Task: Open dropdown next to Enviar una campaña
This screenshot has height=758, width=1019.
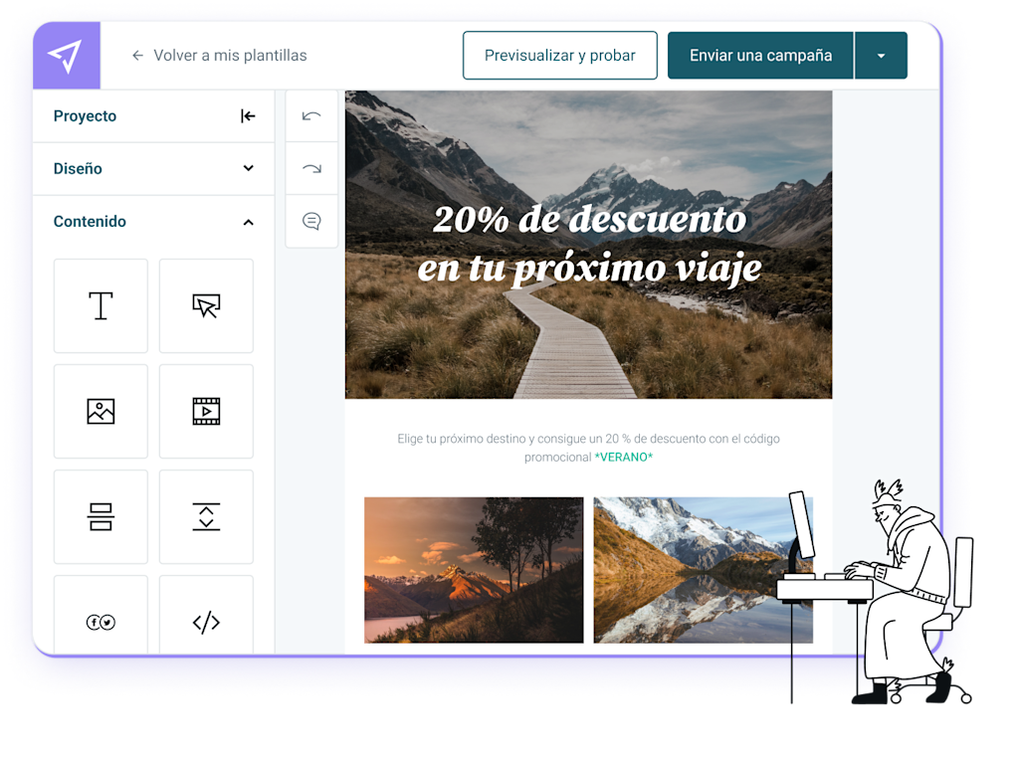Action: pos(881,56)
